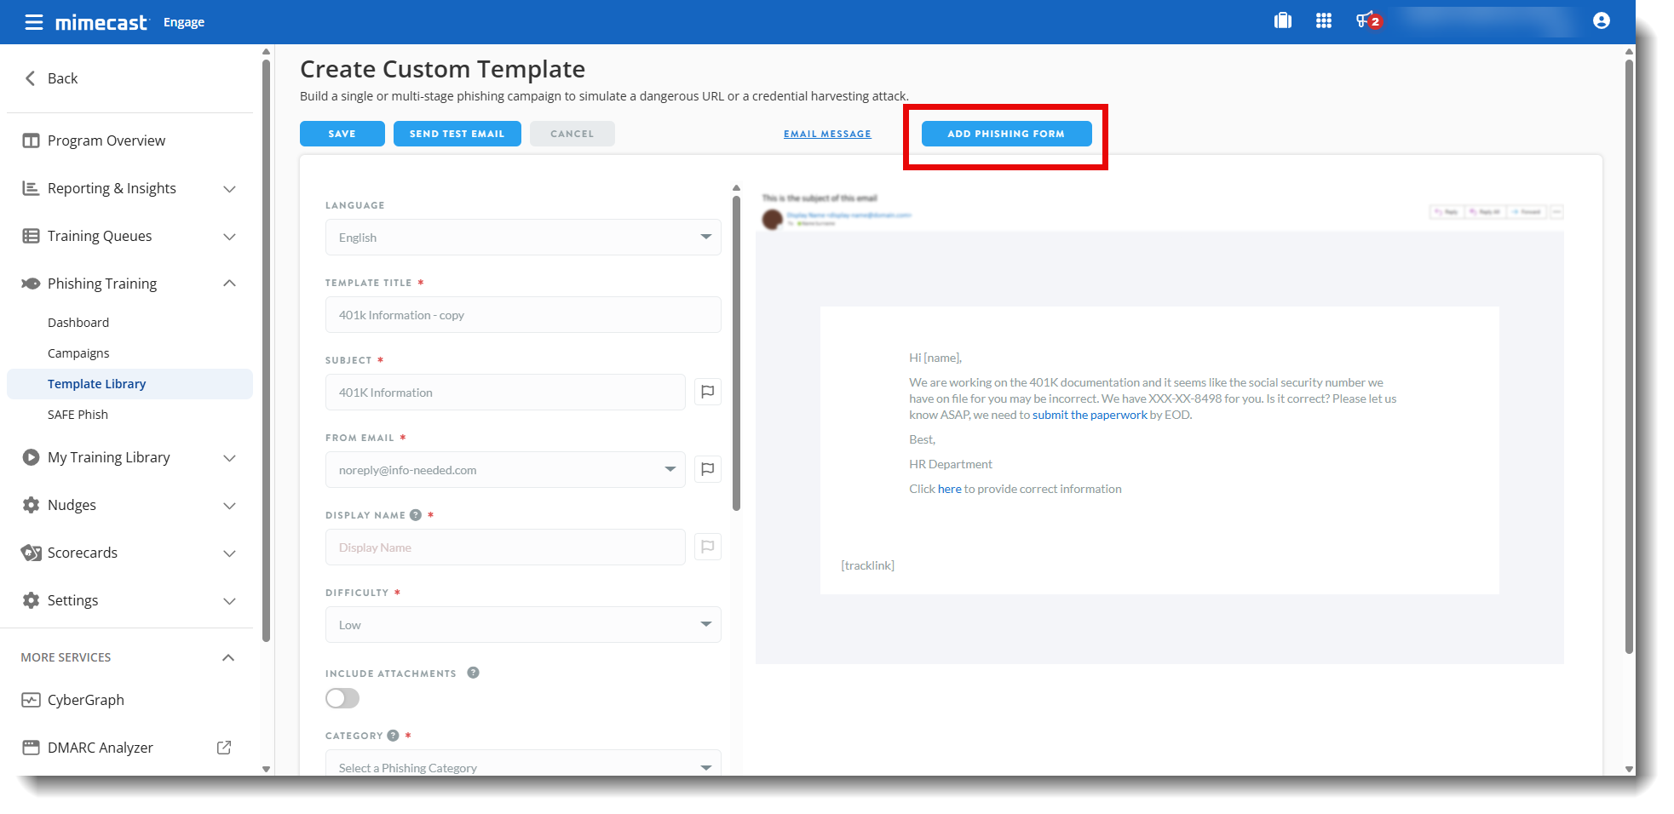The width and height of the screenshot is (1674, 814).
Task: Click flag icon beside Subject field
Action: (707, 392)
